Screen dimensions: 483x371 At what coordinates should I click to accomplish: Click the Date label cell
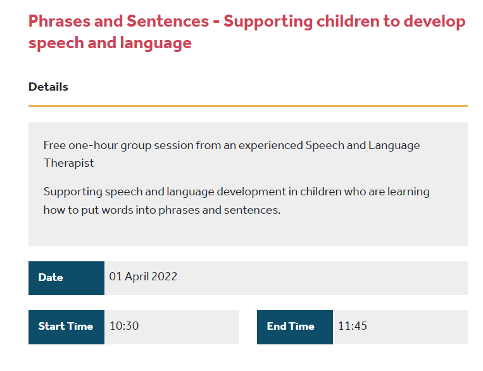pyautogui.click(x=66, y=278)
